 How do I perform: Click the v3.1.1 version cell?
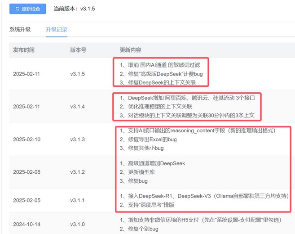pos(78,200)
